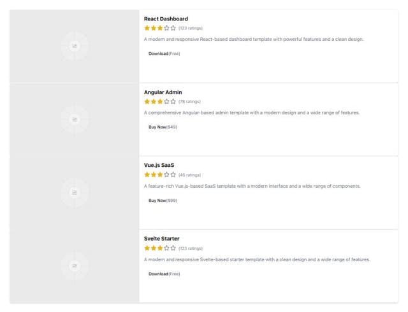Viewport: 408px width, 312px height.
Task: Click first star of React Dashboard rating
Action: click(147, 28)
